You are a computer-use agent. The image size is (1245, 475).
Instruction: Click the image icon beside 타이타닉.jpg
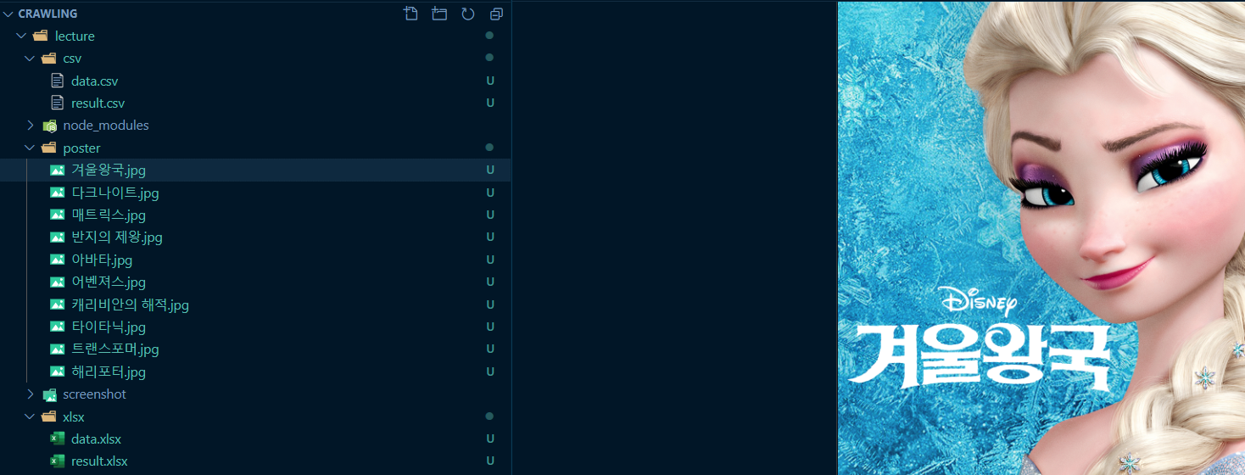[x=58, y=327]
